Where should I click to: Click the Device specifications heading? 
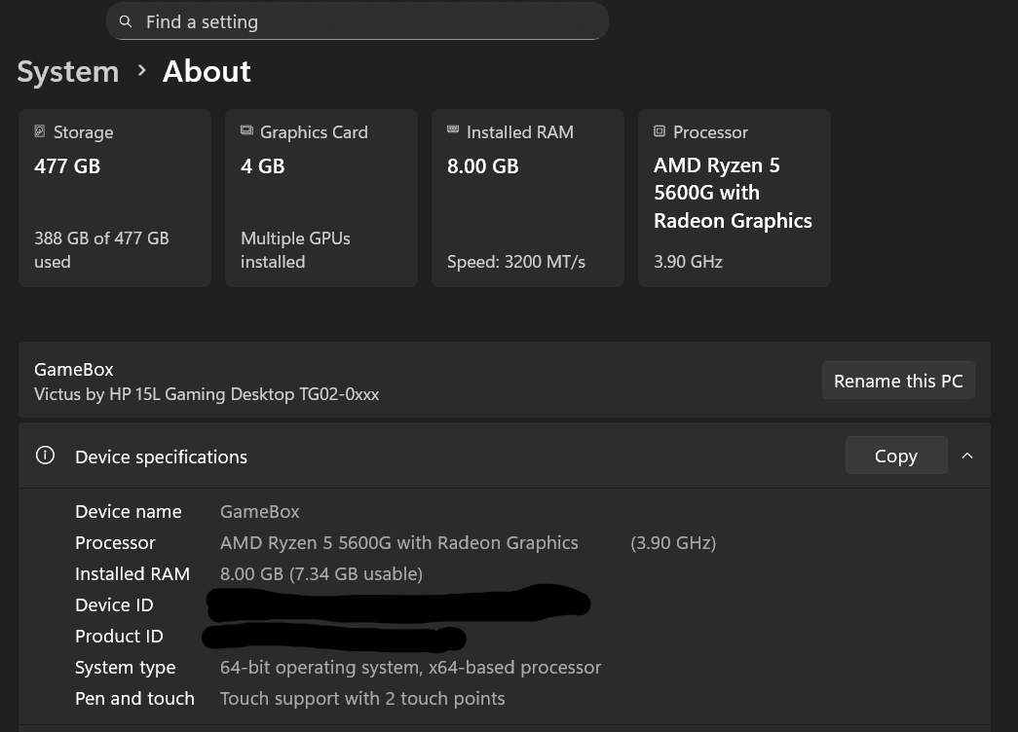161,457
